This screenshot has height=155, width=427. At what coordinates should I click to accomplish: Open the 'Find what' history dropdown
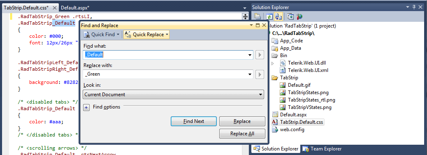[x=250, y=55]
